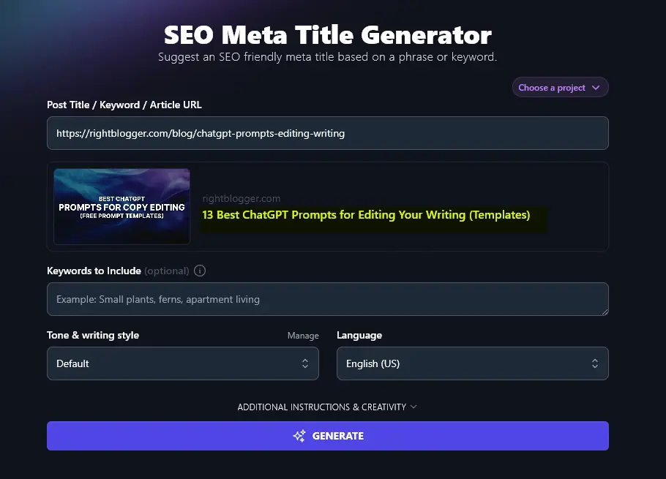
Task: Open the Tone & writing style dropdown
Action: (182, 363)
